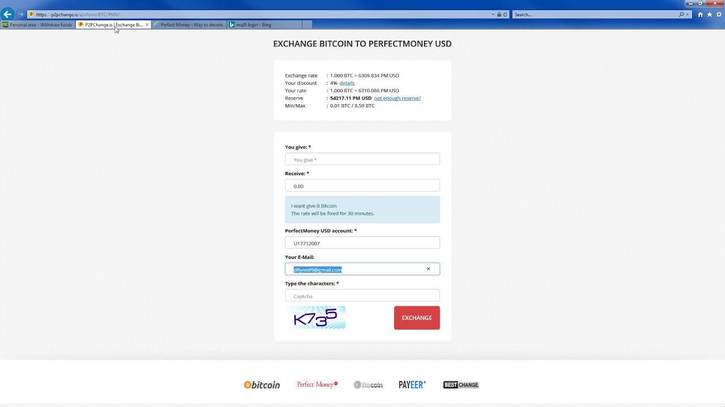Click the captcha image showing K735
The image size is (725, 407).
click(315, 318)
